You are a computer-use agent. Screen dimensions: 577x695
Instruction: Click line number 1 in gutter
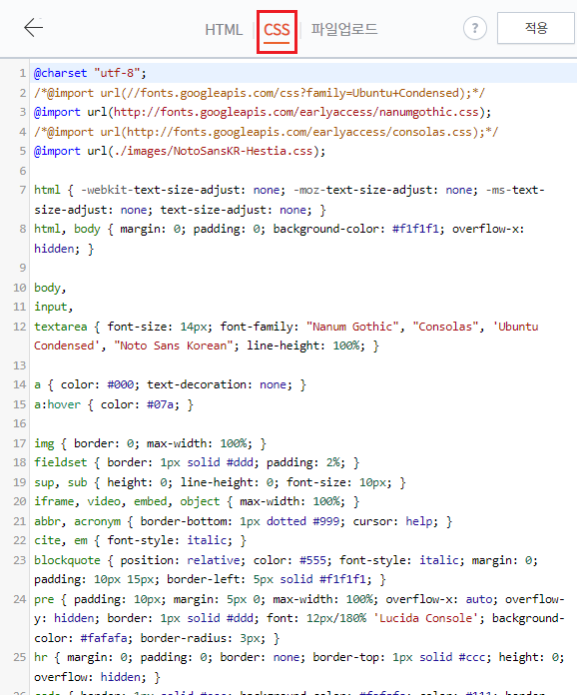[23, 73]
